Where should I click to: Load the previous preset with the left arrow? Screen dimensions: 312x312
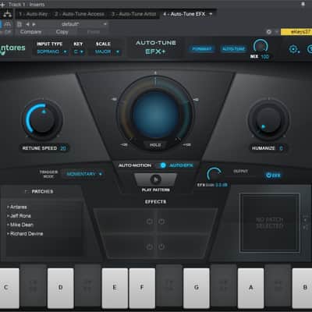(27, 24)
